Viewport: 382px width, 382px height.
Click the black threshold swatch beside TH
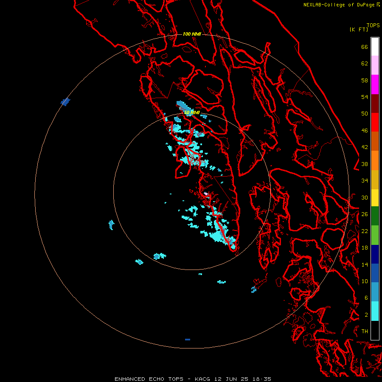[x=375, y=330]
